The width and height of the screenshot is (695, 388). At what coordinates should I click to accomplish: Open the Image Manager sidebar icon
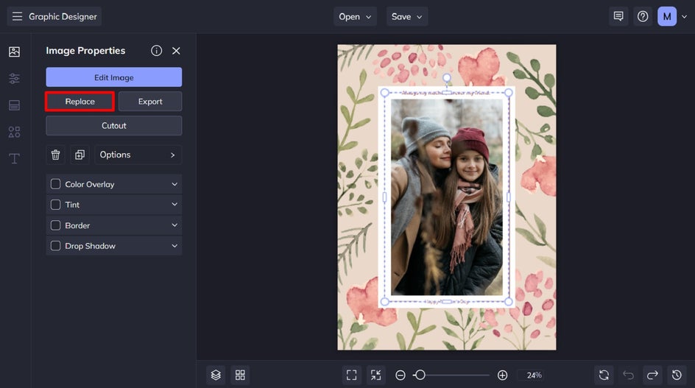pyautogui.click(x=14, y=52)
